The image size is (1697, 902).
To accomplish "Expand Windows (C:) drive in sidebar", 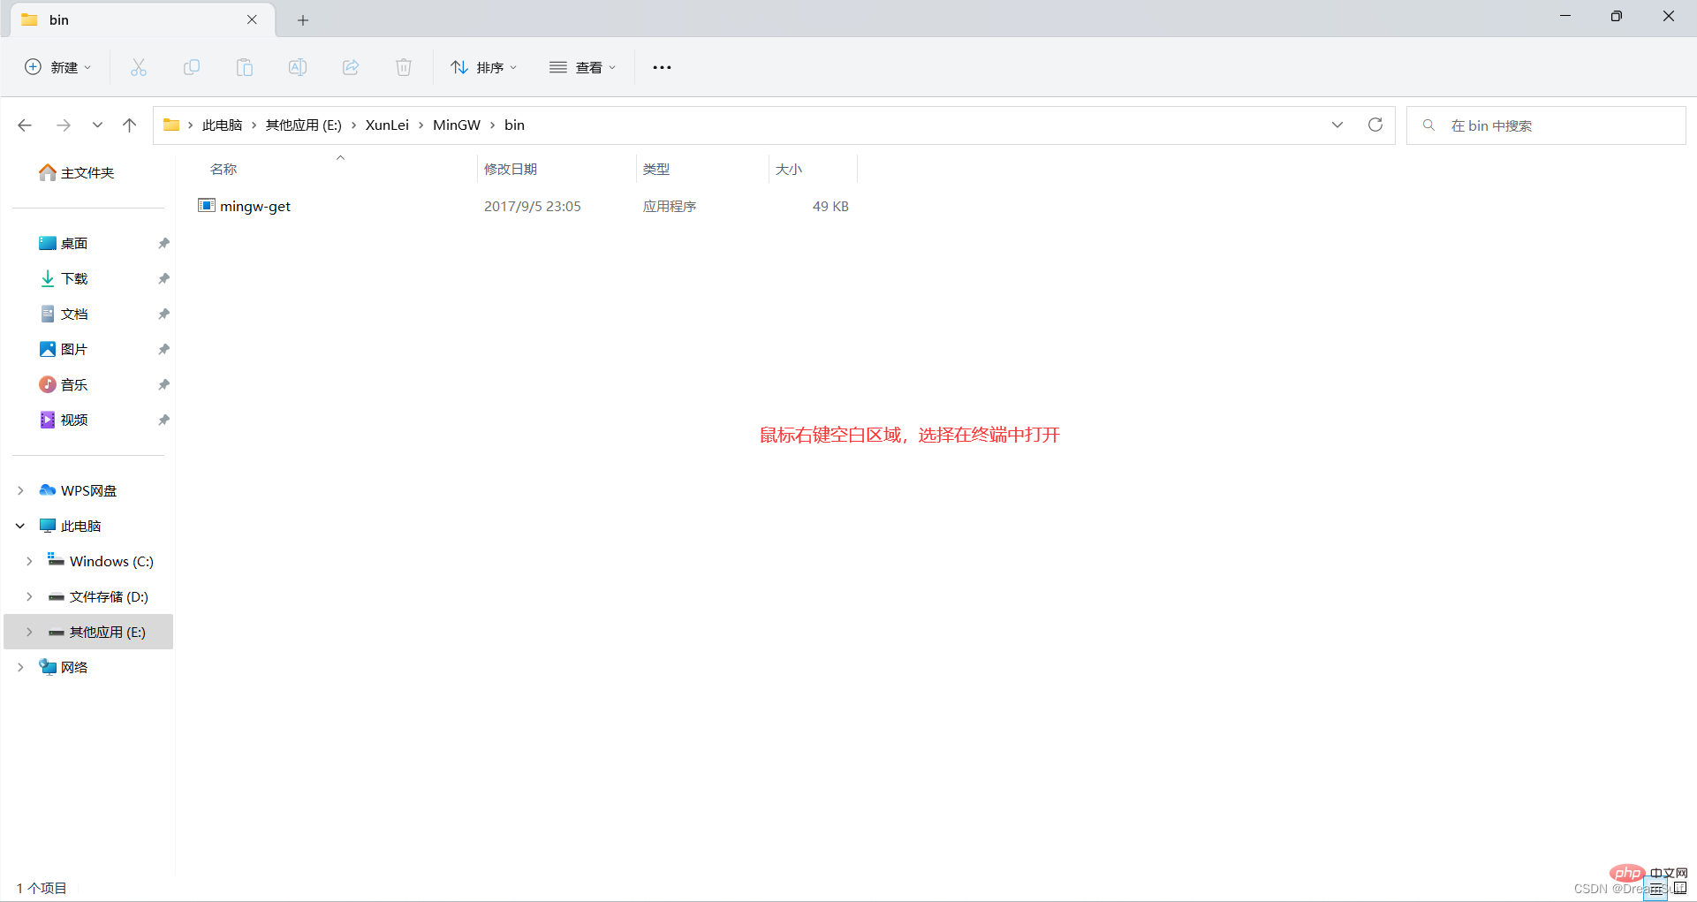I will tap(29, 561).
